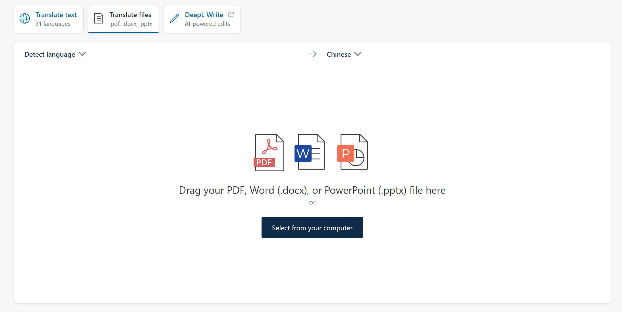This screenshot has width=622, height=312.
Task: Click the drag-your-file instruction text
Action: (x=312, y=190)
